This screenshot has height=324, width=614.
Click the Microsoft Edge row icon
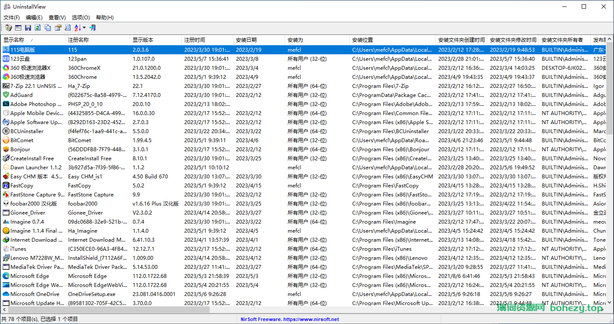[x=6, y=276]
